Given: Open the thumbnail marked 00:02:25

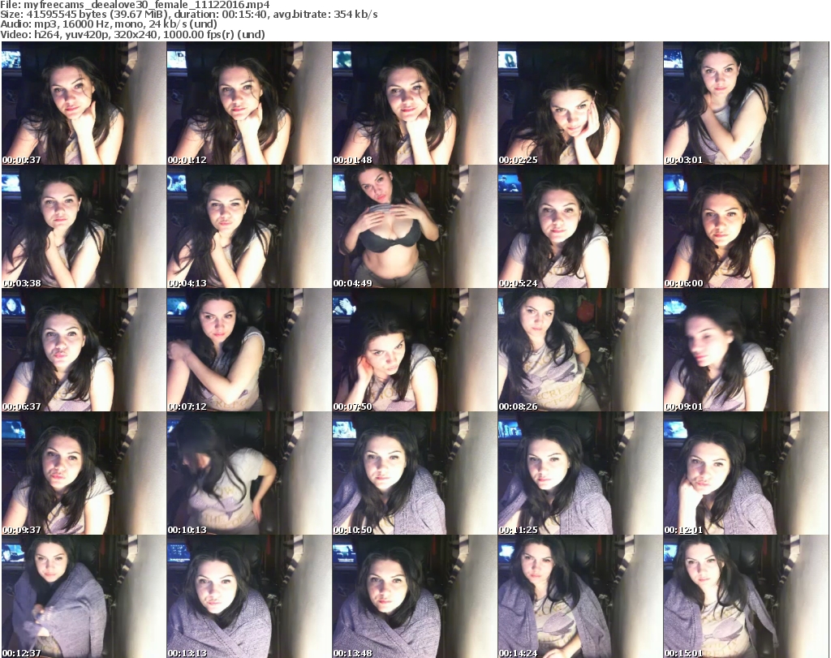Looking at the screenshot, I should [579, 104].
